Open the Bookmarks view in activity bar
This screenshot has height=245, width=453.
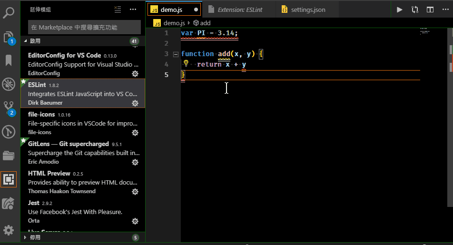[x=9, y=60]
